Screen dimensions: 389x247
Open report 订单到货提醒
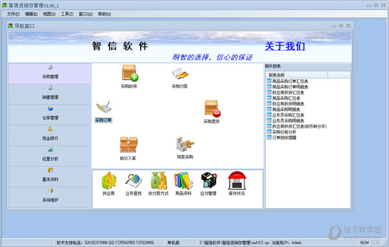coord(281,137)
